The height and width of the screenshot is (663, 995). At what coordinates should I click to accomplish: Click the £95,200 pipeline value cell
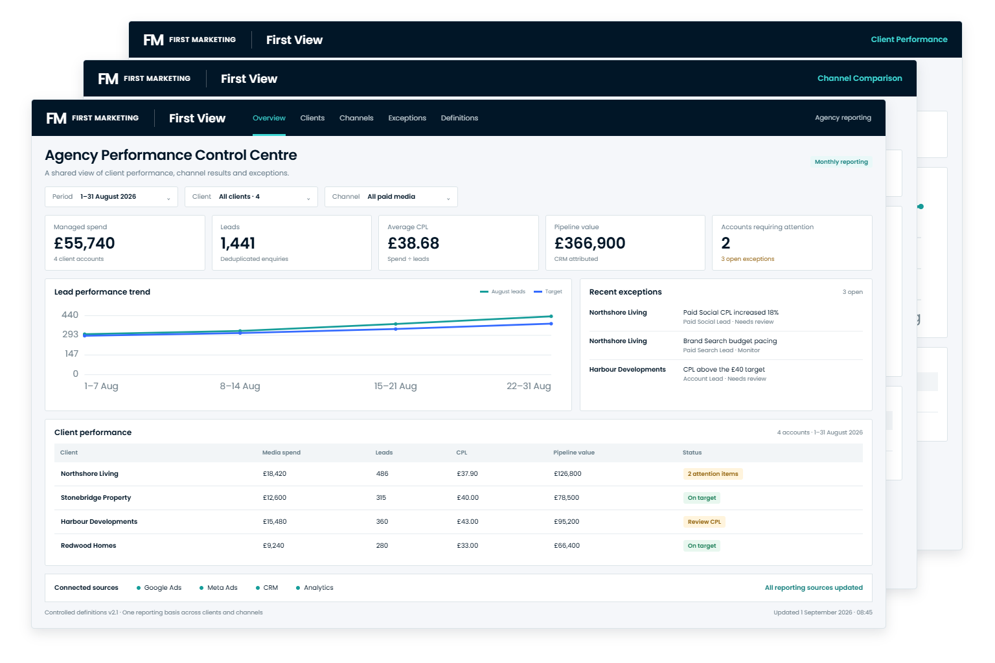point(567,522)
